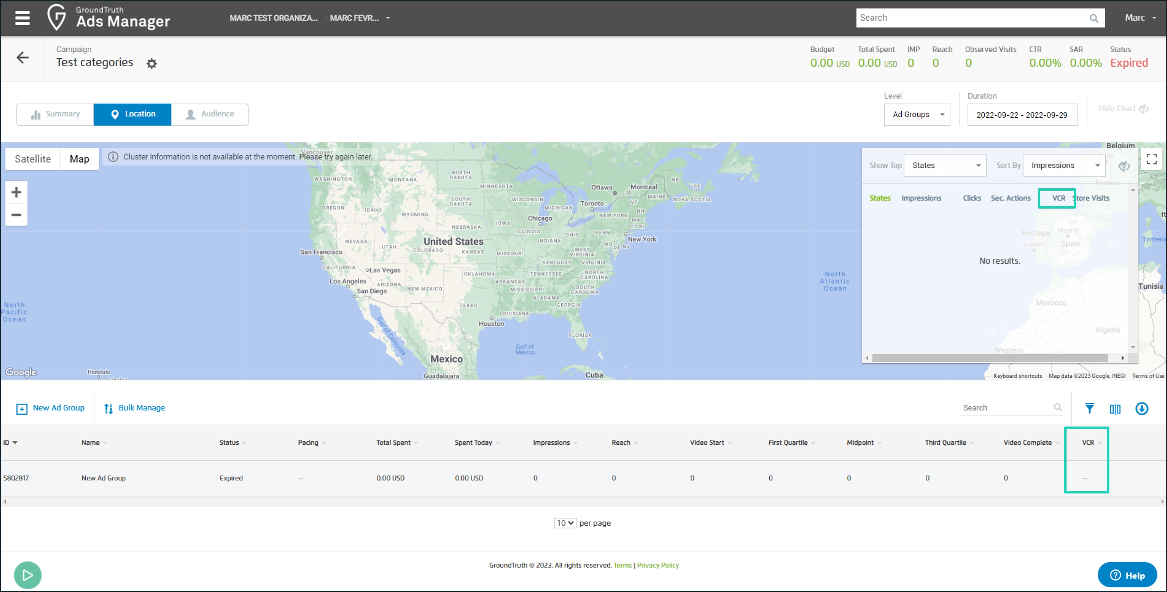
Task: Click the table search magnifier icon
Action: pyautogui.click(x=1057, y=407)
